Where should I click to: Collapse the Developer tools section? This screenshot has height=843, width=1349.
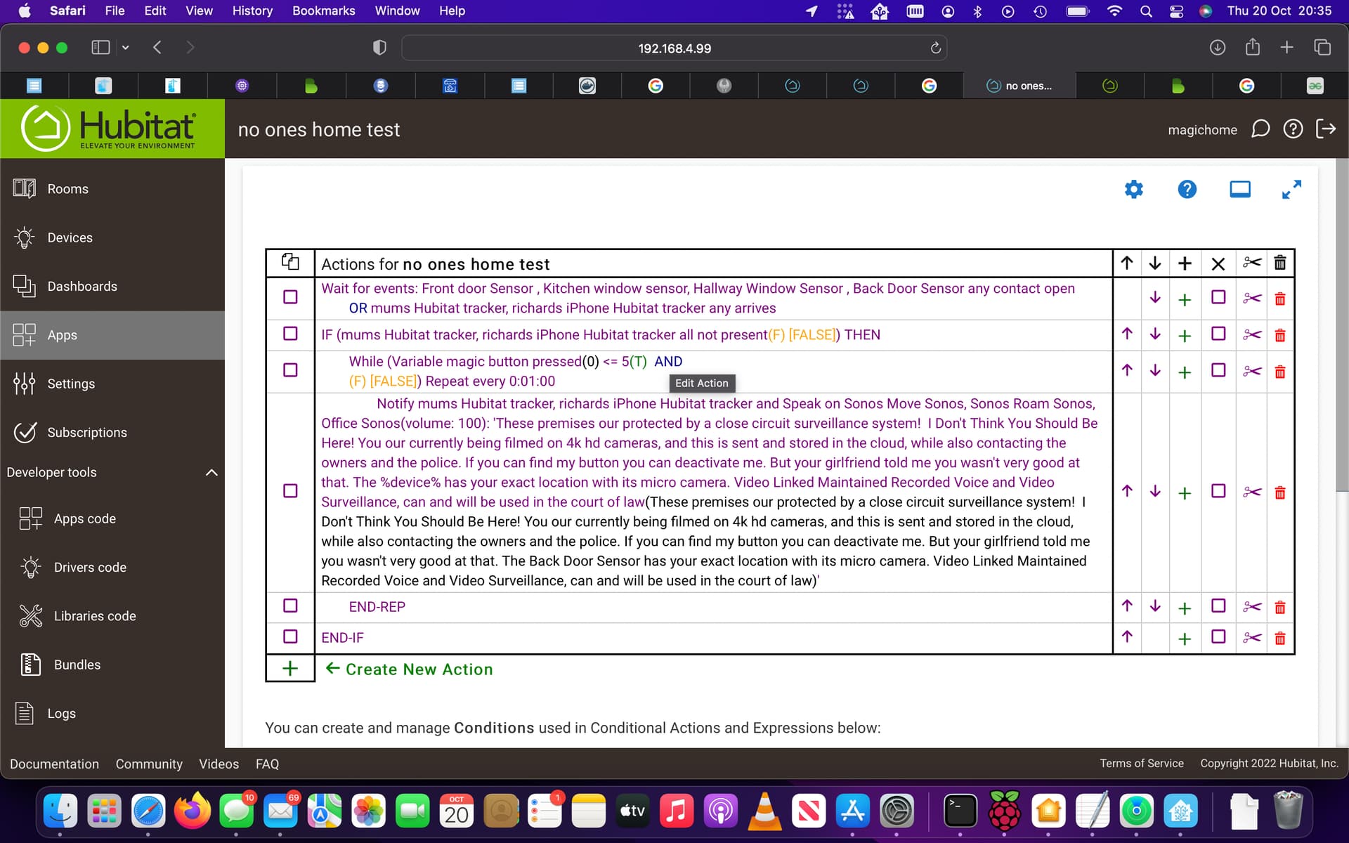pyautogui.click(x=211, y=473)
